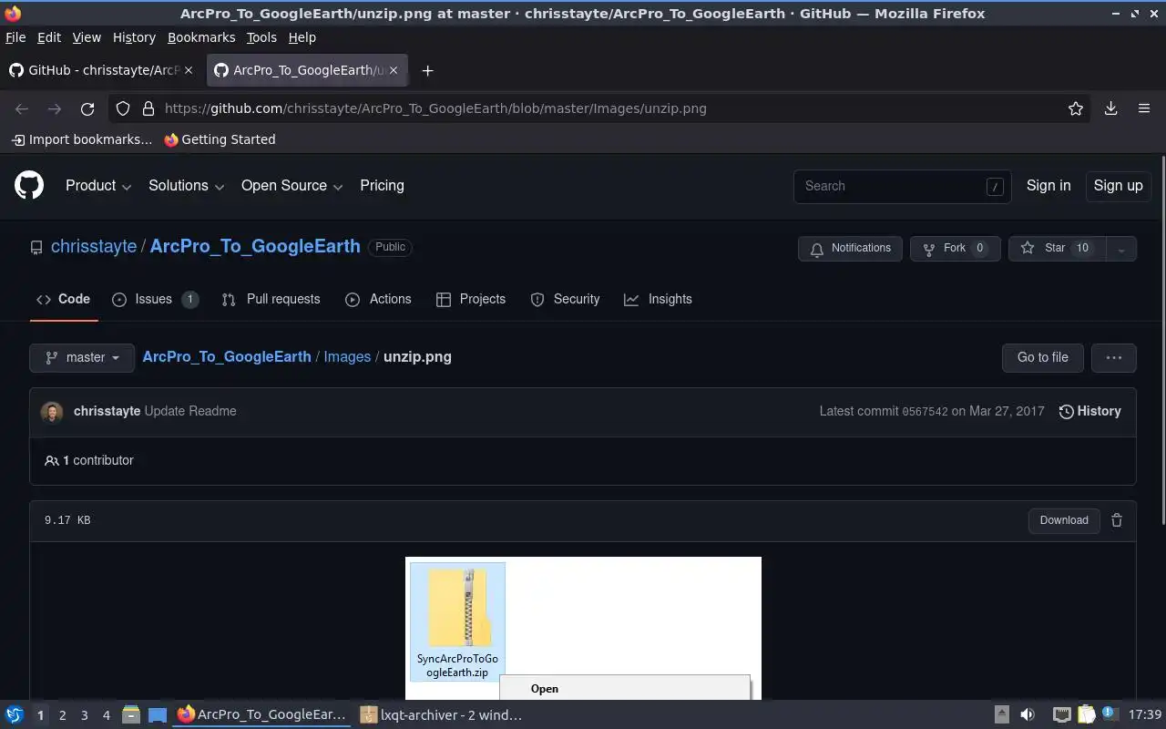Download the unzip.png file

point(1064,520)
